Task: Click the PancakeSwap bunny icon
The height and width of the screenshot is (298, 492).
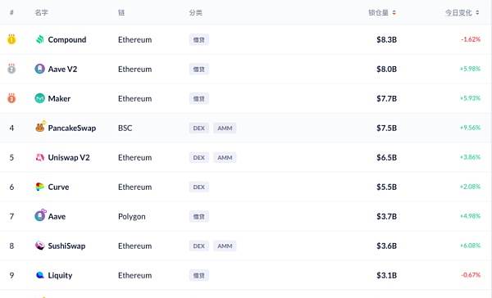Action: coord(40,127)
